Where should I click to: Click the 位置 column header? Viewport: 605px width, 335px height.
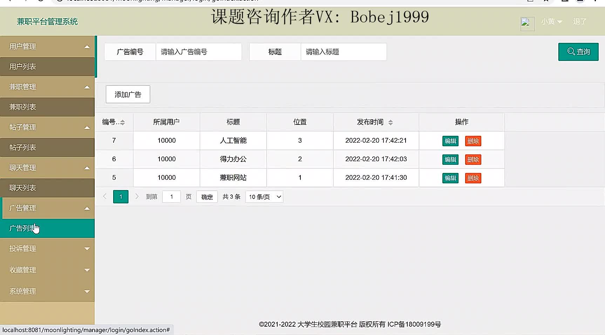(300, 122)
